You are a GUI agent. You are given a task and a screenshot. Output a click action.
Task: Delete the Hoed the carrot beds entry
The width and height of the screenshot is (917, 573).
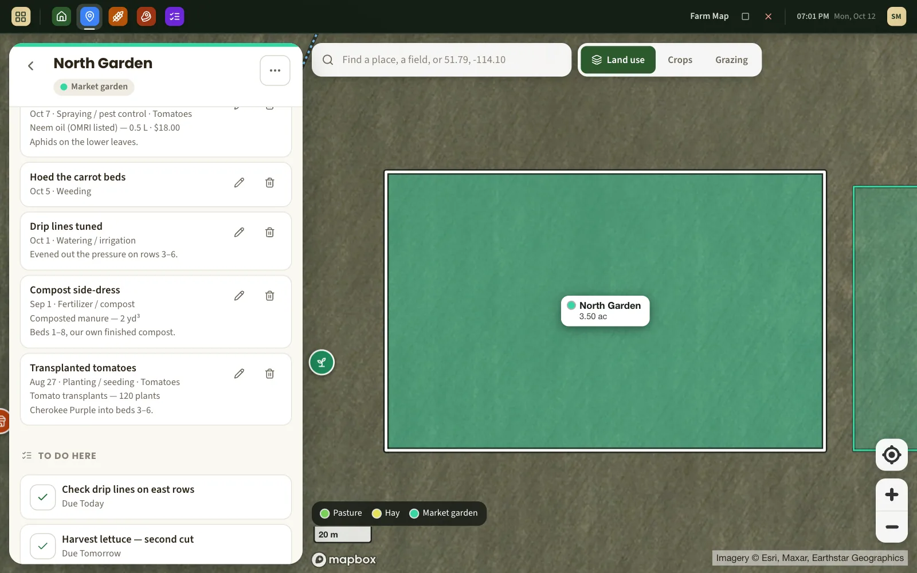pos(269,183)
